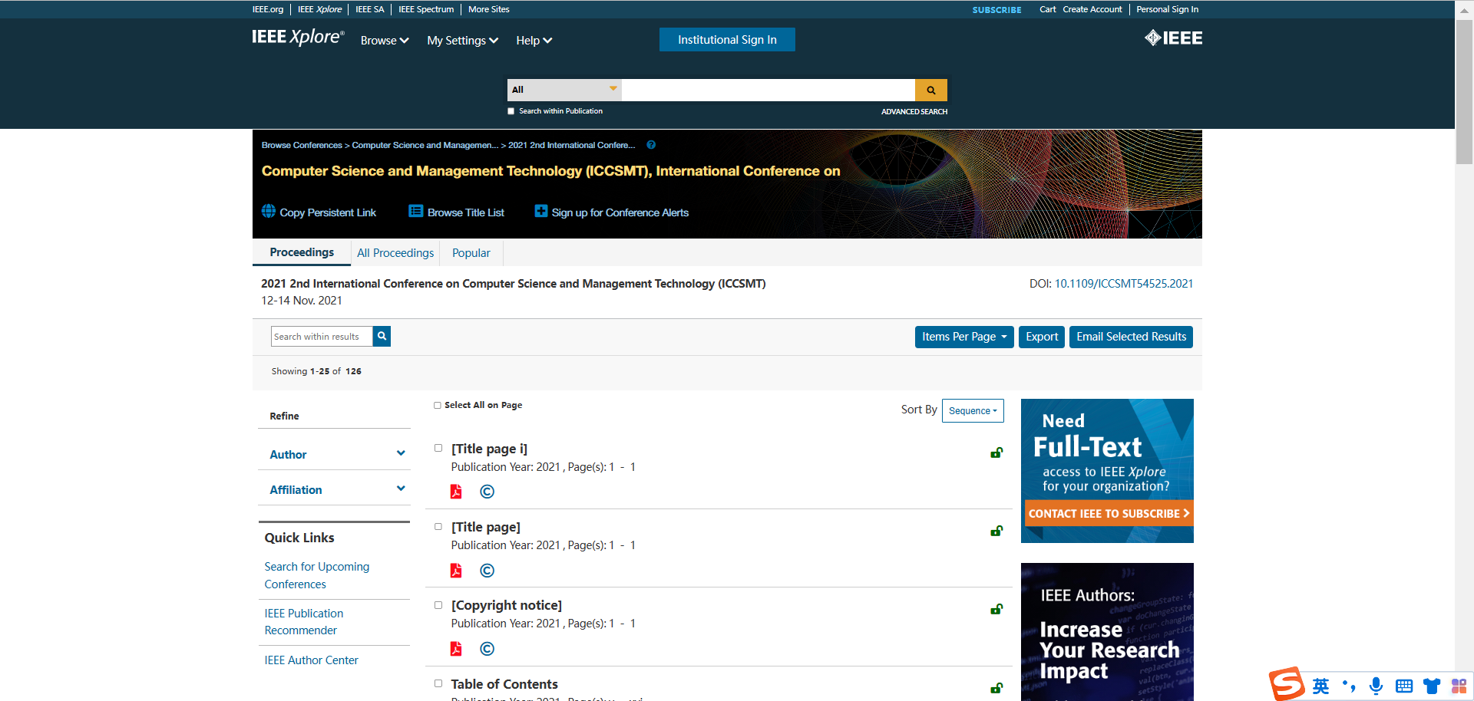This screenshot has height=701, width=1474.
Task: Check Select All on Page
Action: [438, 405]
